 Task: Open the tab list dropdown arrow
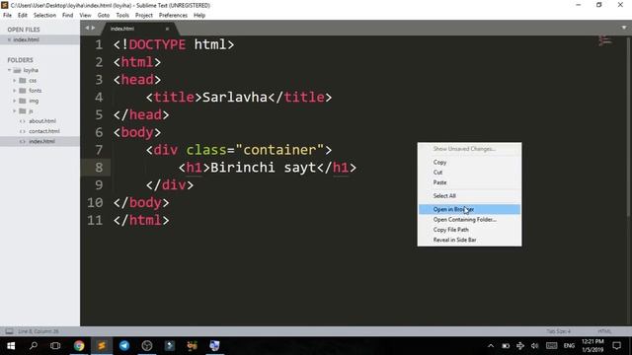(x=623, y=28)
